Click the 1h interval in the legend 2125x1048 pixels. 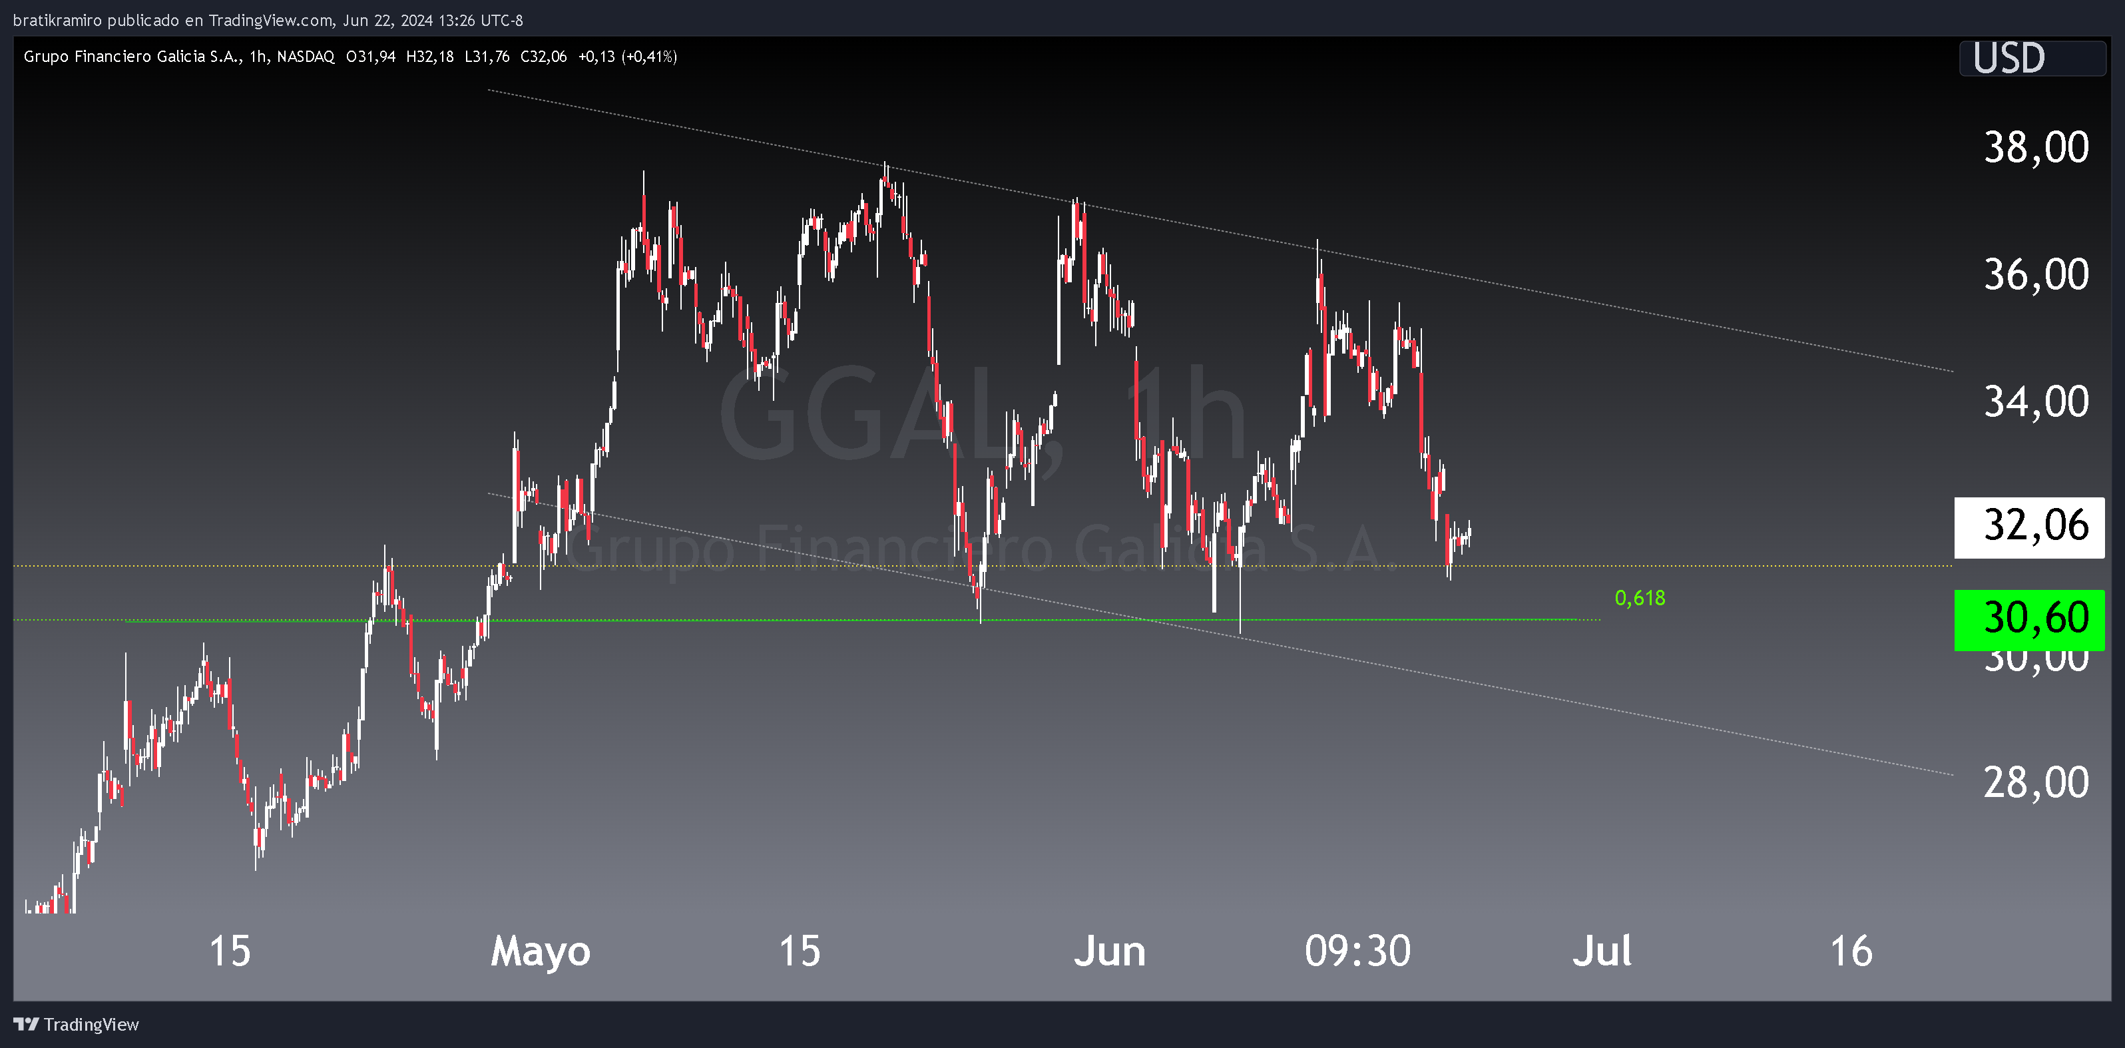click(258, 57)
